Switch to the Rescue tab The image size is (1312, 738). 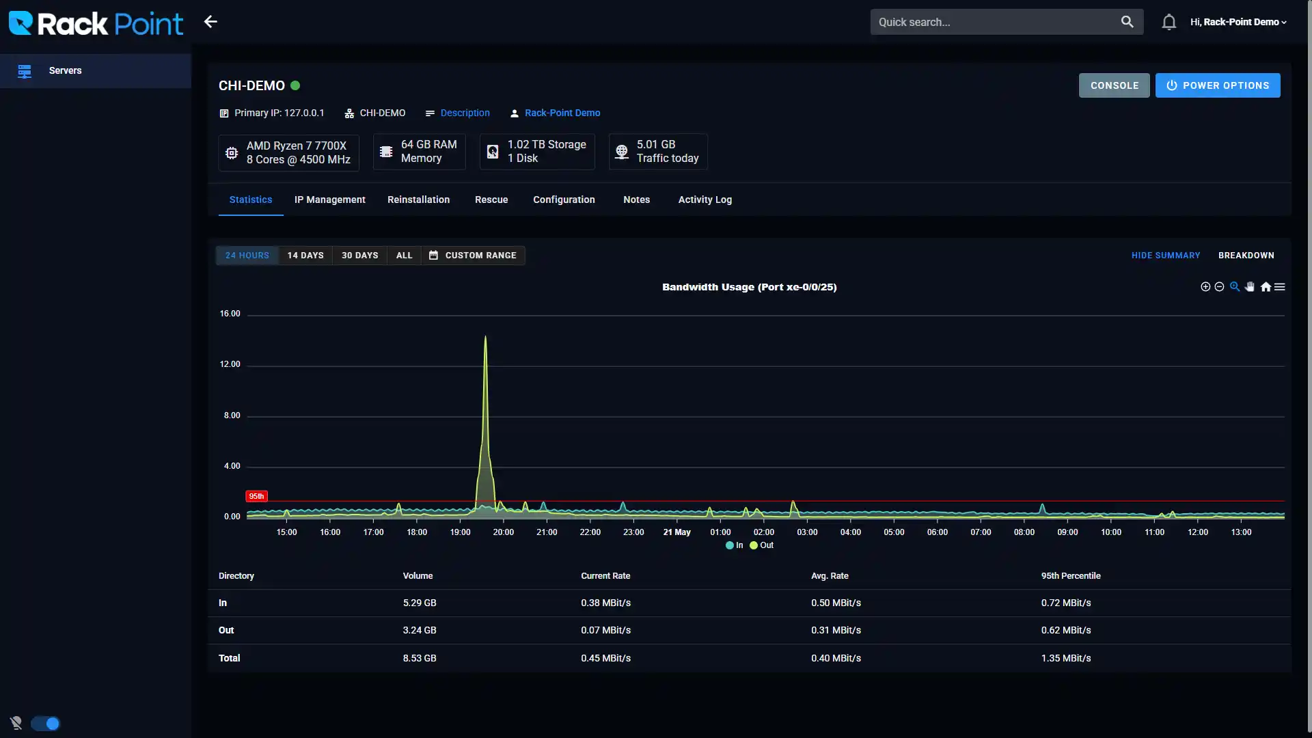(491, 200)
